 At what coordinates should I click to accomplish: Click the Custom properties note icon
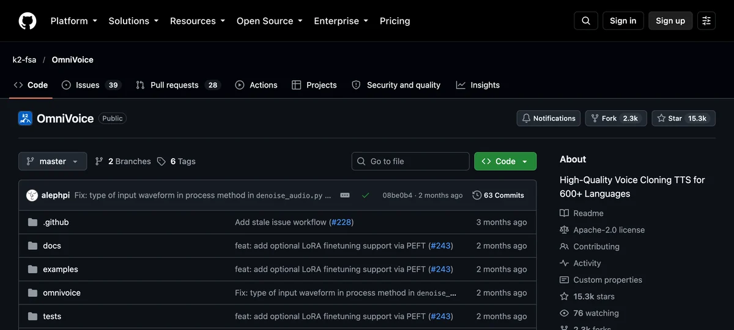pos(564,280)
